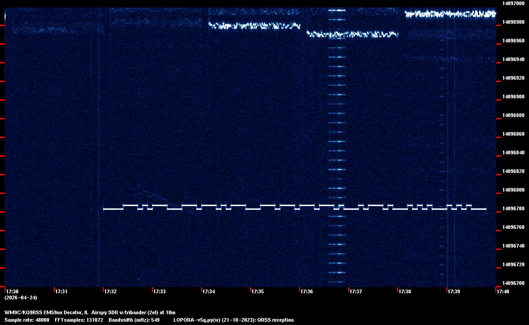Click the 17:32 time axis label
This screenshot has width=529, height=325.
click(111, 291)
